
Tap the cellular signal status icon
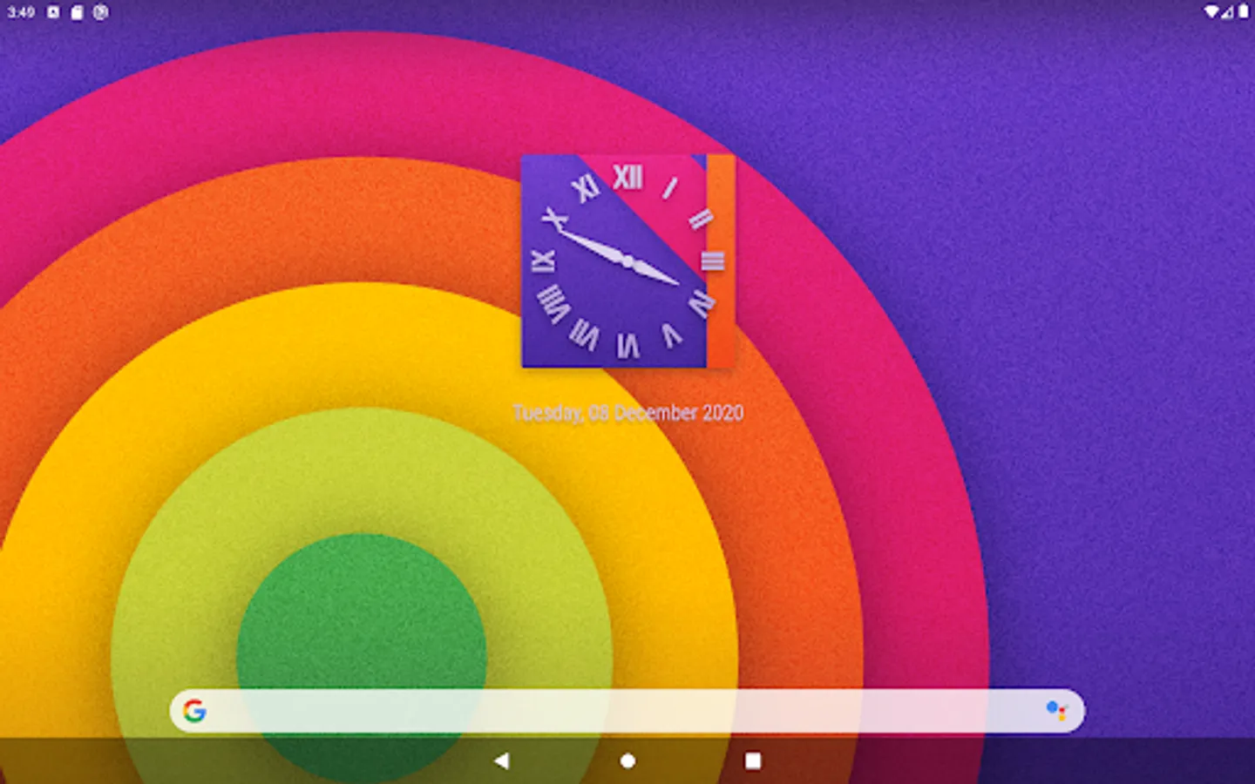point(1227,12)
